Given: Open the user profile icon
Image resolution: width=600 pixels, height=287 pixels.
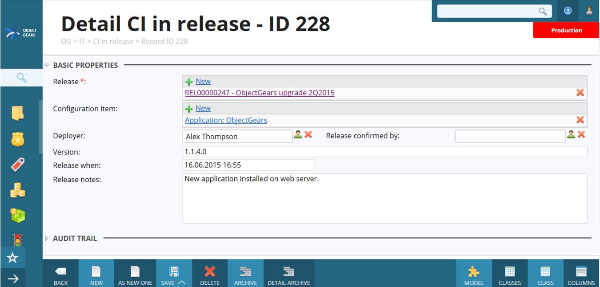Looking at the screenshot, I should 589,11.
